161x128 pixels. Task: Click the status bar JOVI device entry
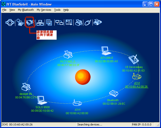[39, 124]
